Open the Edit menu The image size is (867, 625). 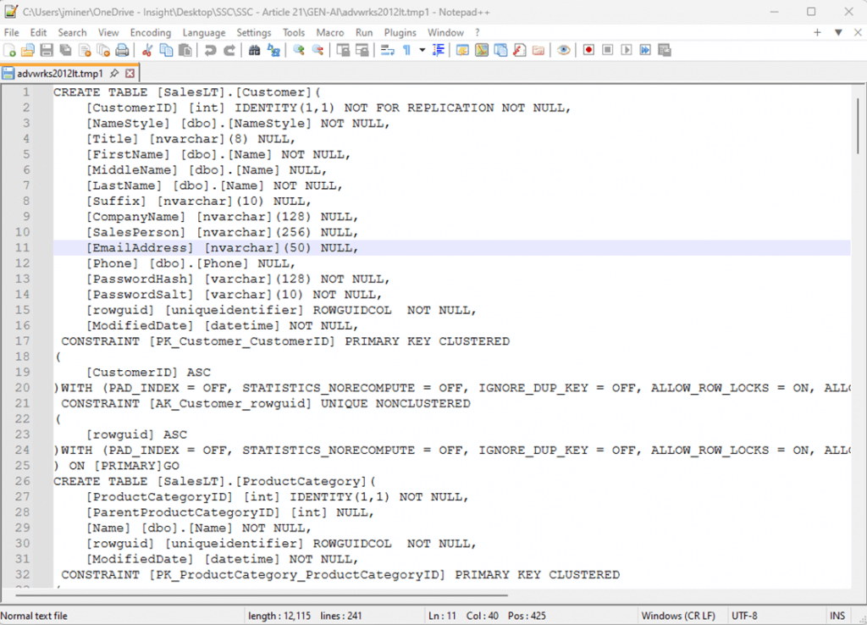click(38, 33)
